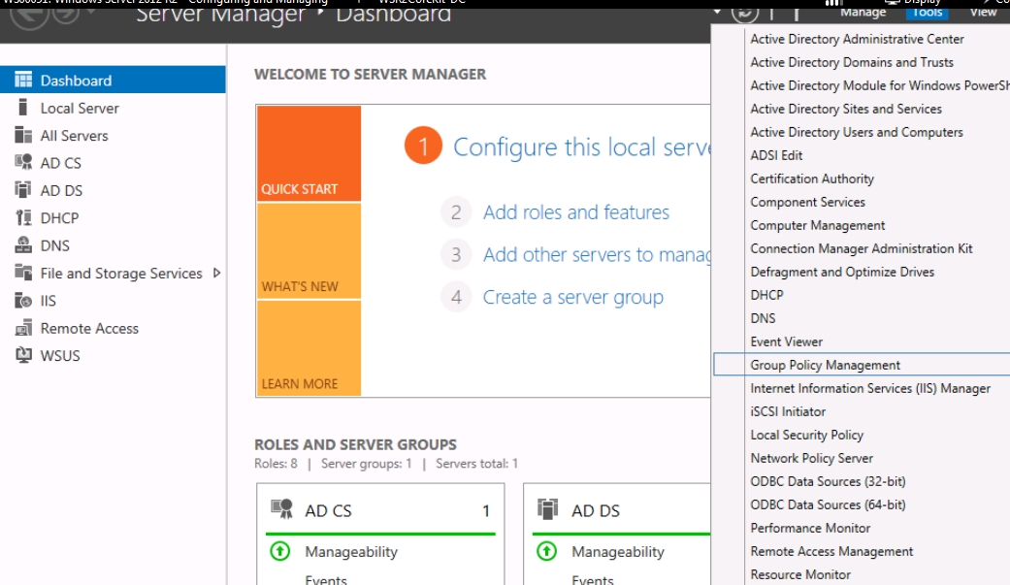Select the LEARN MORE tile
The image size is (1010, 585).
(x=309, y=348)
